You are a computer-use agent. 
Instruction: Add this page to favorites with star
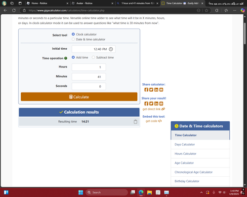click(x=206, y=10)
